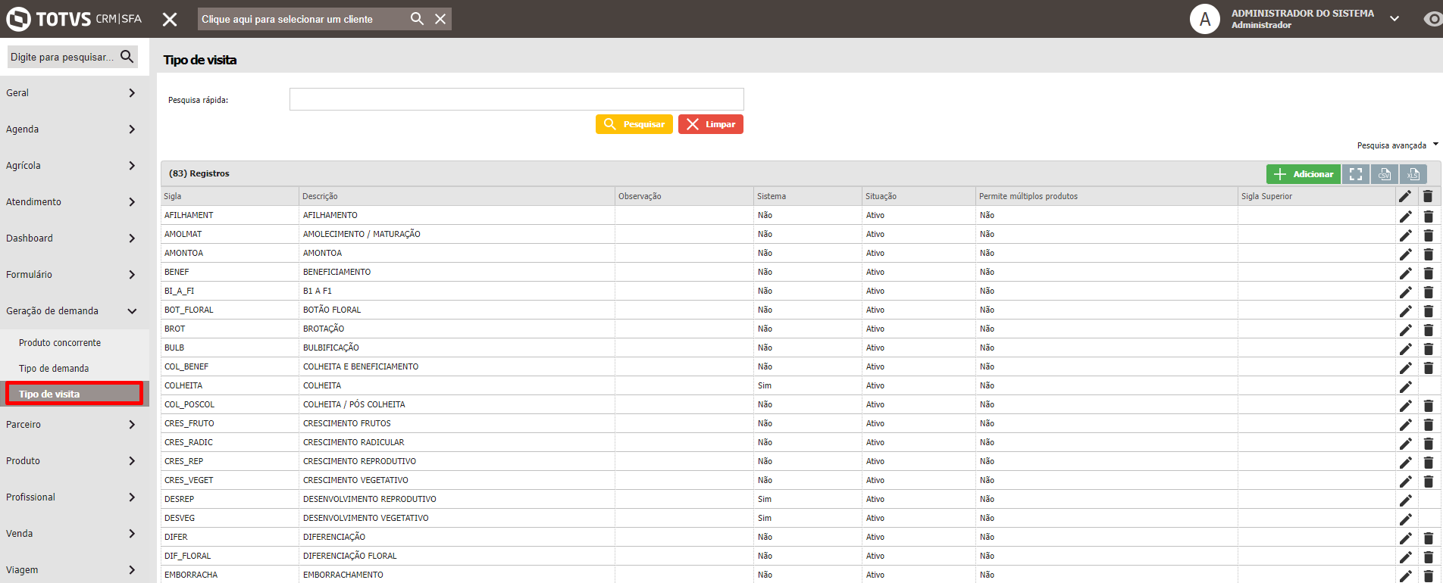1443x583 pixels.
Task: Click the TOTVS CRM SFA logo
Action: click(74, 19)
